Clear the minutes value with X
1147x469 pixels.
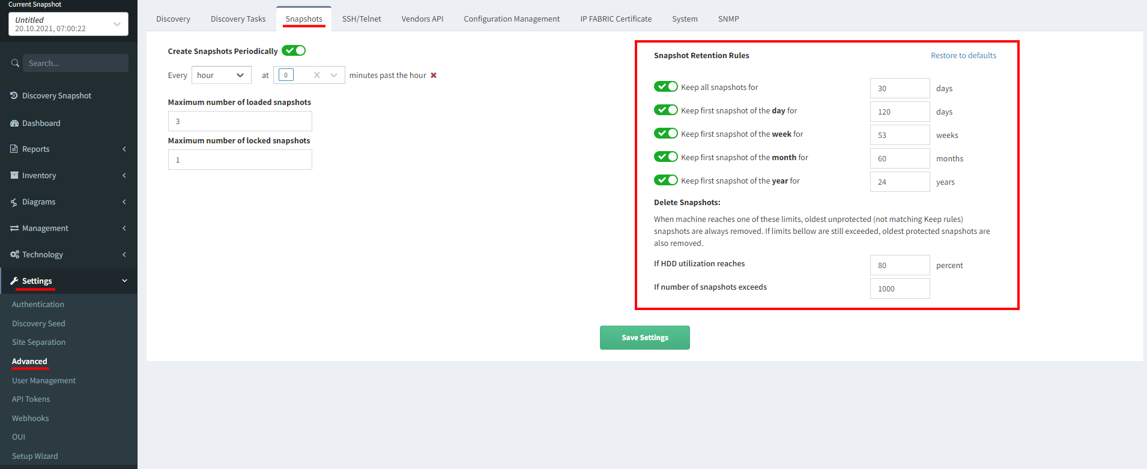[x=317, y=75]
